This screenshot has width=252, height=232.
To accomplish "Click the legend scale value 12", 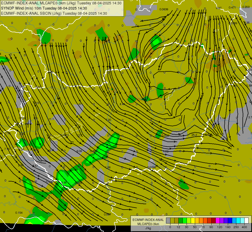I will pyautogui.click(x=178, y=227).
